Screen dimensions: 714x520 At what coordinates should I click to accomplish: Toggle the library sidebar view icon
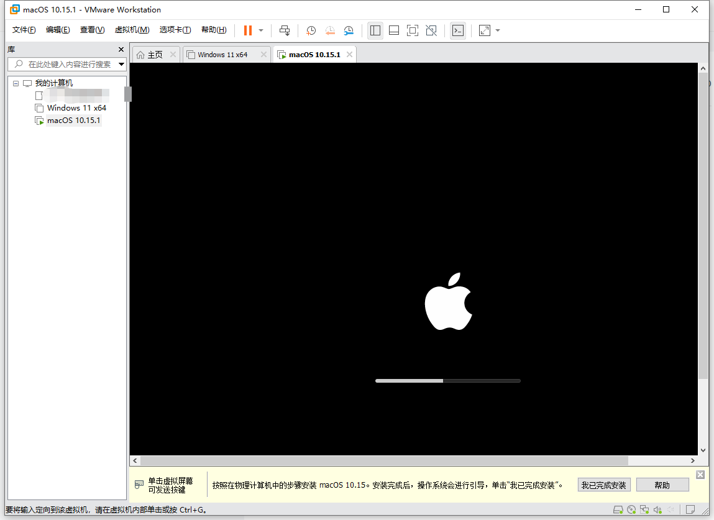click(x=375, y=30)
